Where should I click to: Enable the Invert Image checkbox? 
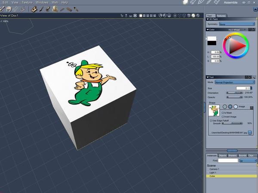click(223, 117)
